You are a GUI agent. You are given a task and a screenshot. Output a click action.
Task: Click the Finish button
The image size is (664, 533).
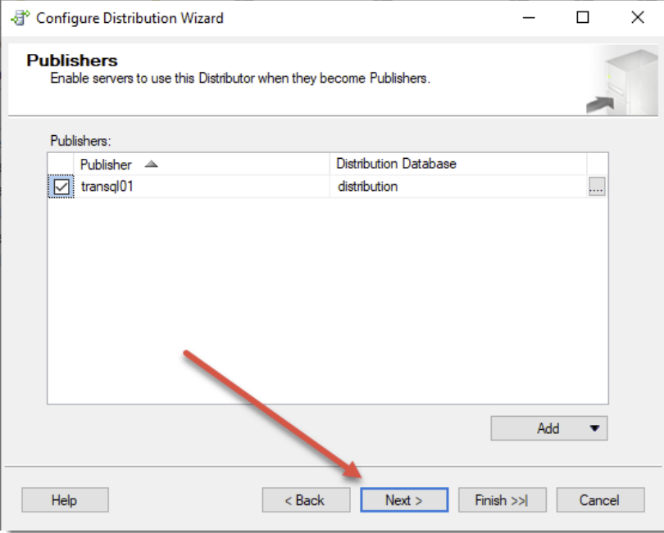(503, 500)
